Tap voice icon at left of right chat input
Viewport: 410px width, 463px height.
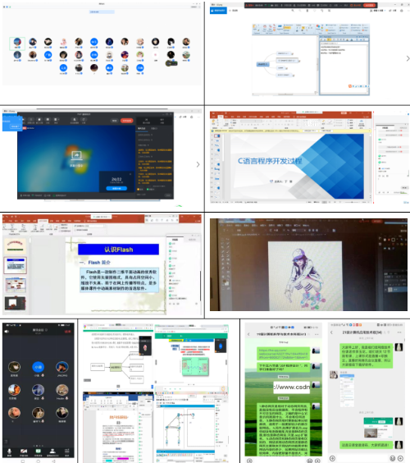pos(332,458)
